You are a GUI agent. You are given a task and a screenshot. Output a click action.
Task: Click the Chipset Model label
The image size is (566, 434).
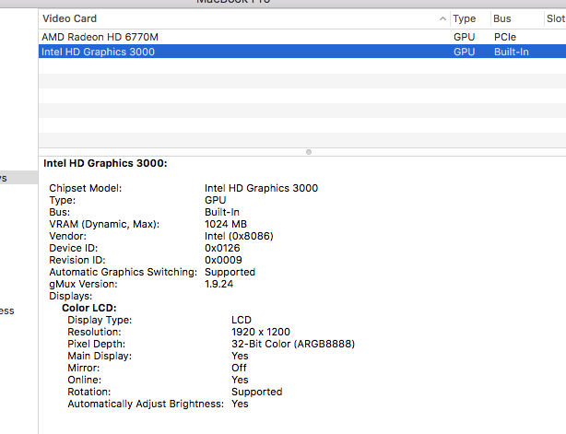click(x=86, y=188)
